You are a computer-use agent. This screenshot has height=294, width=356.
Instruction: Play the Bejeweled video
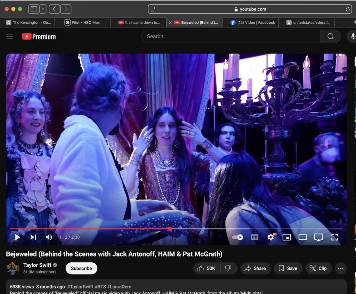pos(17,237)
